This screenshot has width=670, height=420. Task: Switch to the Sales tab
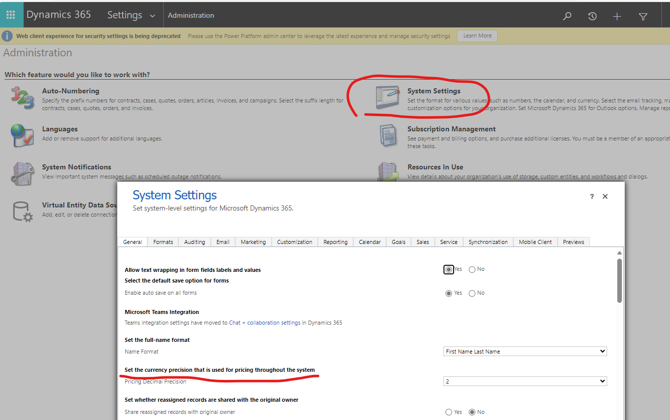pos(423,242)
